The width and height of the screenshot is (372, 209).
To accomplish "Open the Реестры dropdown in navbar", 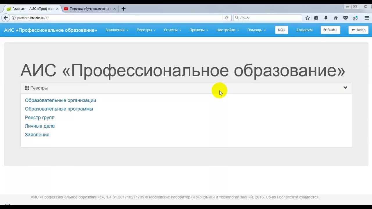I will (146, 30).
